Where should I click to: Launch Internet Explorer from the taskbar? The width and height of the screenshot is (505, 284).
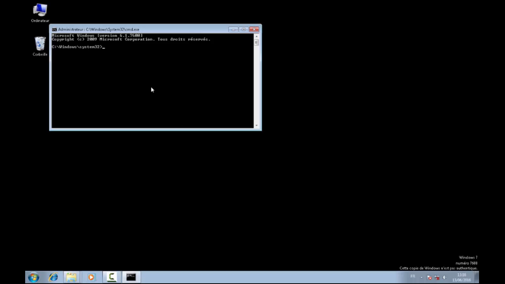[x=53, y=277]
